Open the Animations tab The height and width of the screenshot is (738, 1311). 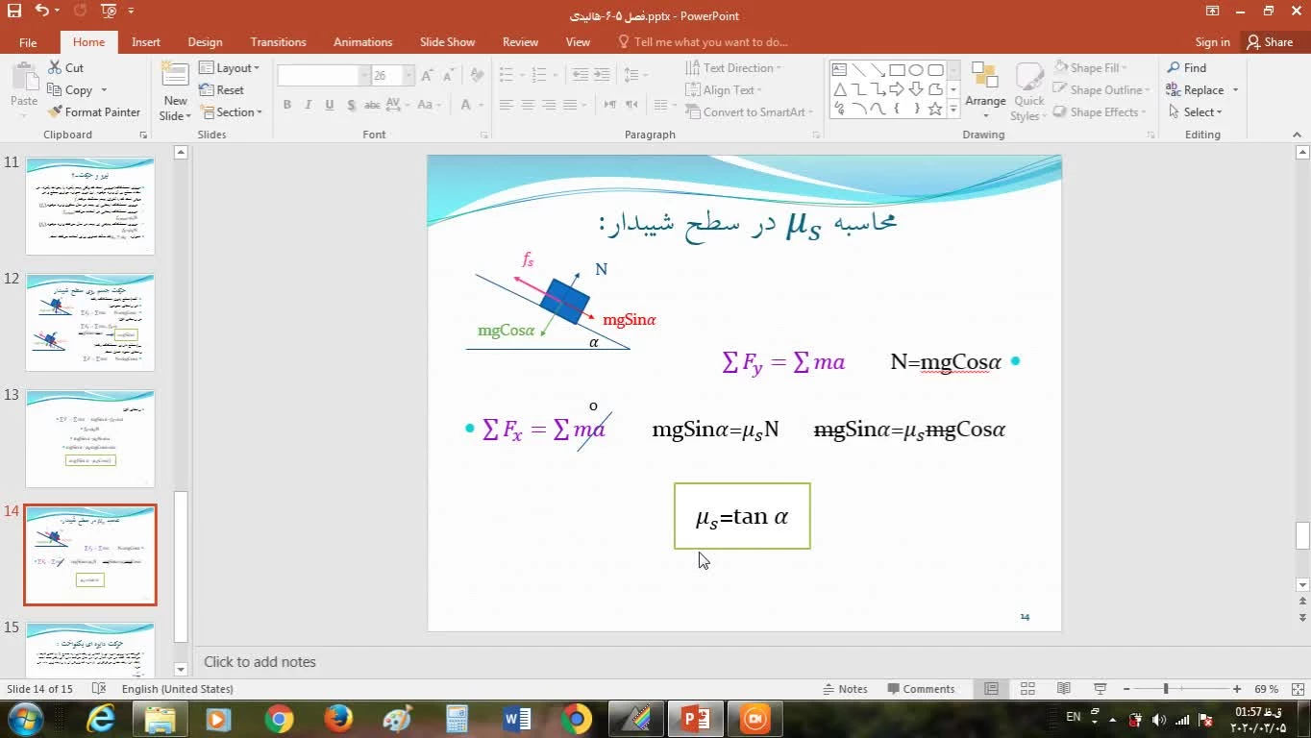[x=362, y=42]
